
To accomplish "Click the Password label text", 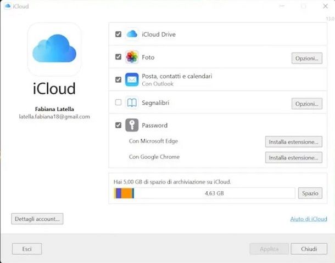I will point(155,125).
